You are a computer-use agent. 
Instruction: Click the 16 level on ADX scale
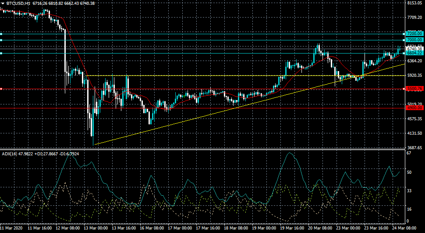(x=409, y=209)
